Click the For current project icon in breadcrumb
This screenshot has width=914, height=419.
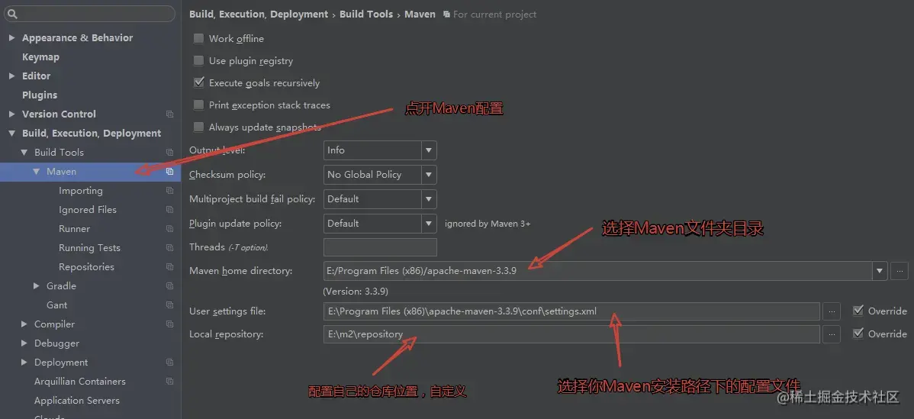point(446,14)
